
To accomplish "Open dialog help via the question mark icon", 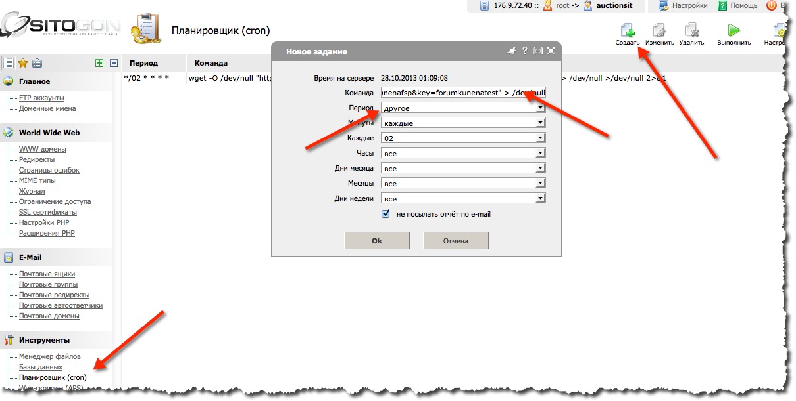I will point(524,51).
